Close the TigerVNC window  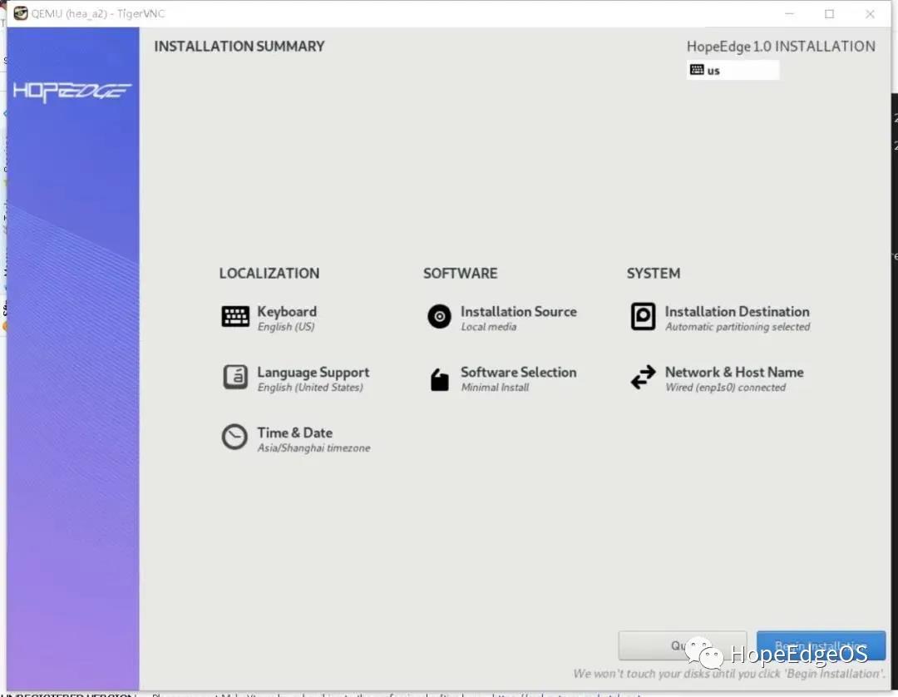point(870,14)
